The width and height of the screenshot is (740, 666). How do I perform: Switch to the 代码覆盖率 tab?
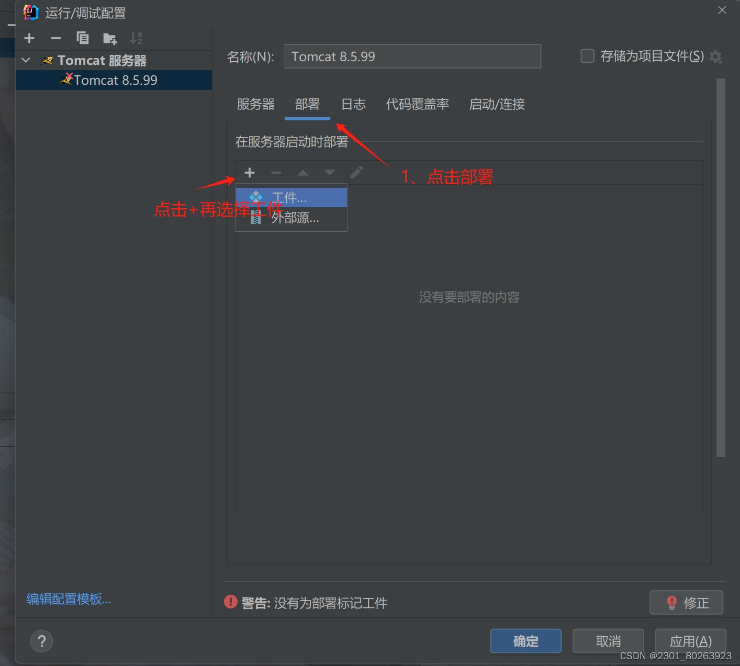[x=418, y=104]
